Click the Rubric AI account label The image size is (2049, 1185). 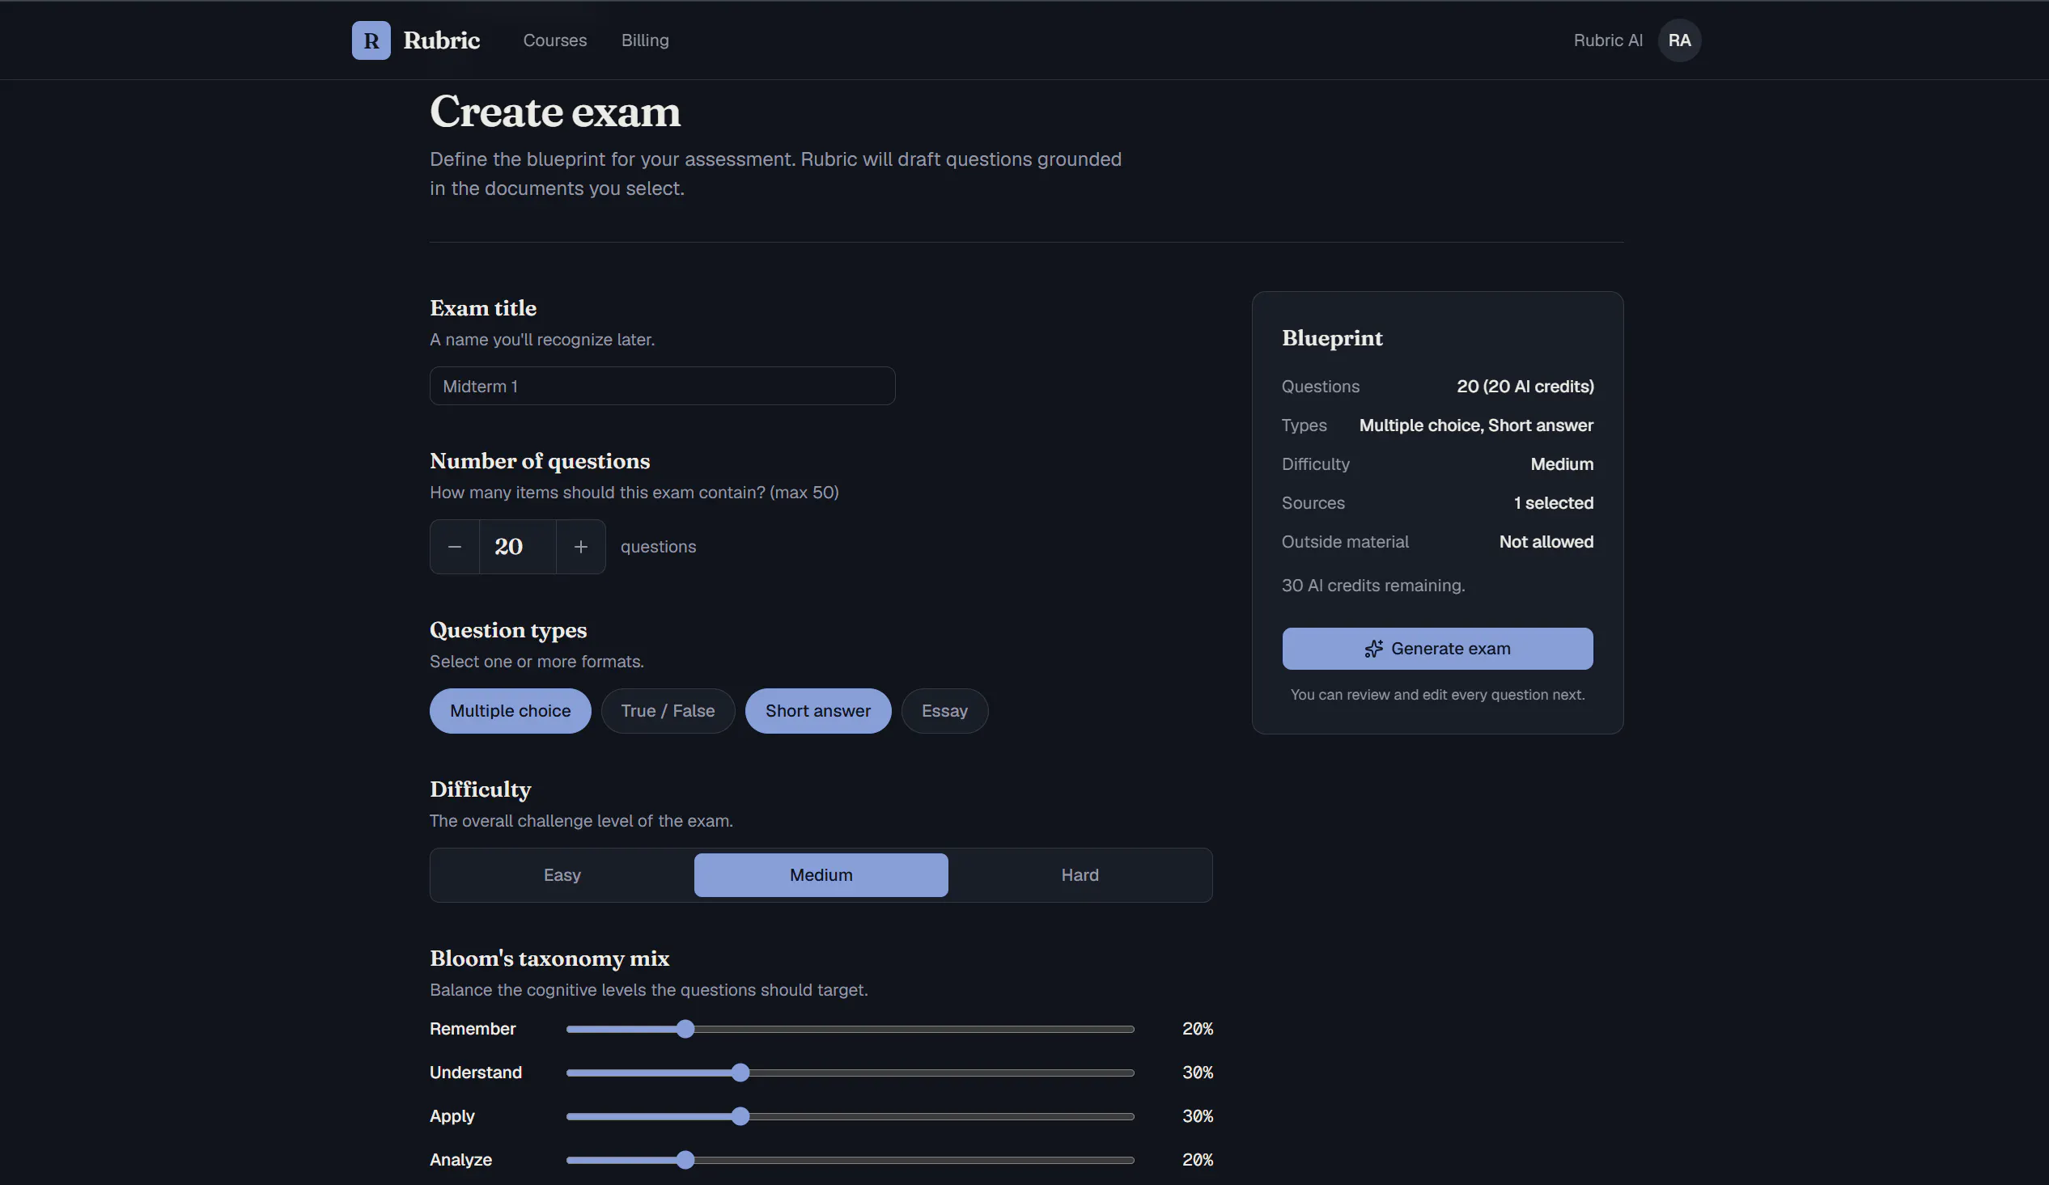point(1607,40)
